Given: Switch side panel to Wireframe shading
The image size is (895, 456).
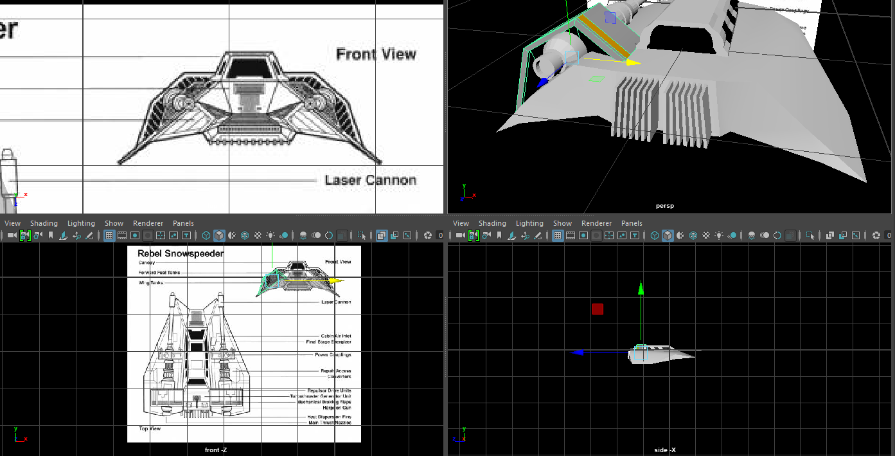Looking at the screenshot, I should pos(655,235).
